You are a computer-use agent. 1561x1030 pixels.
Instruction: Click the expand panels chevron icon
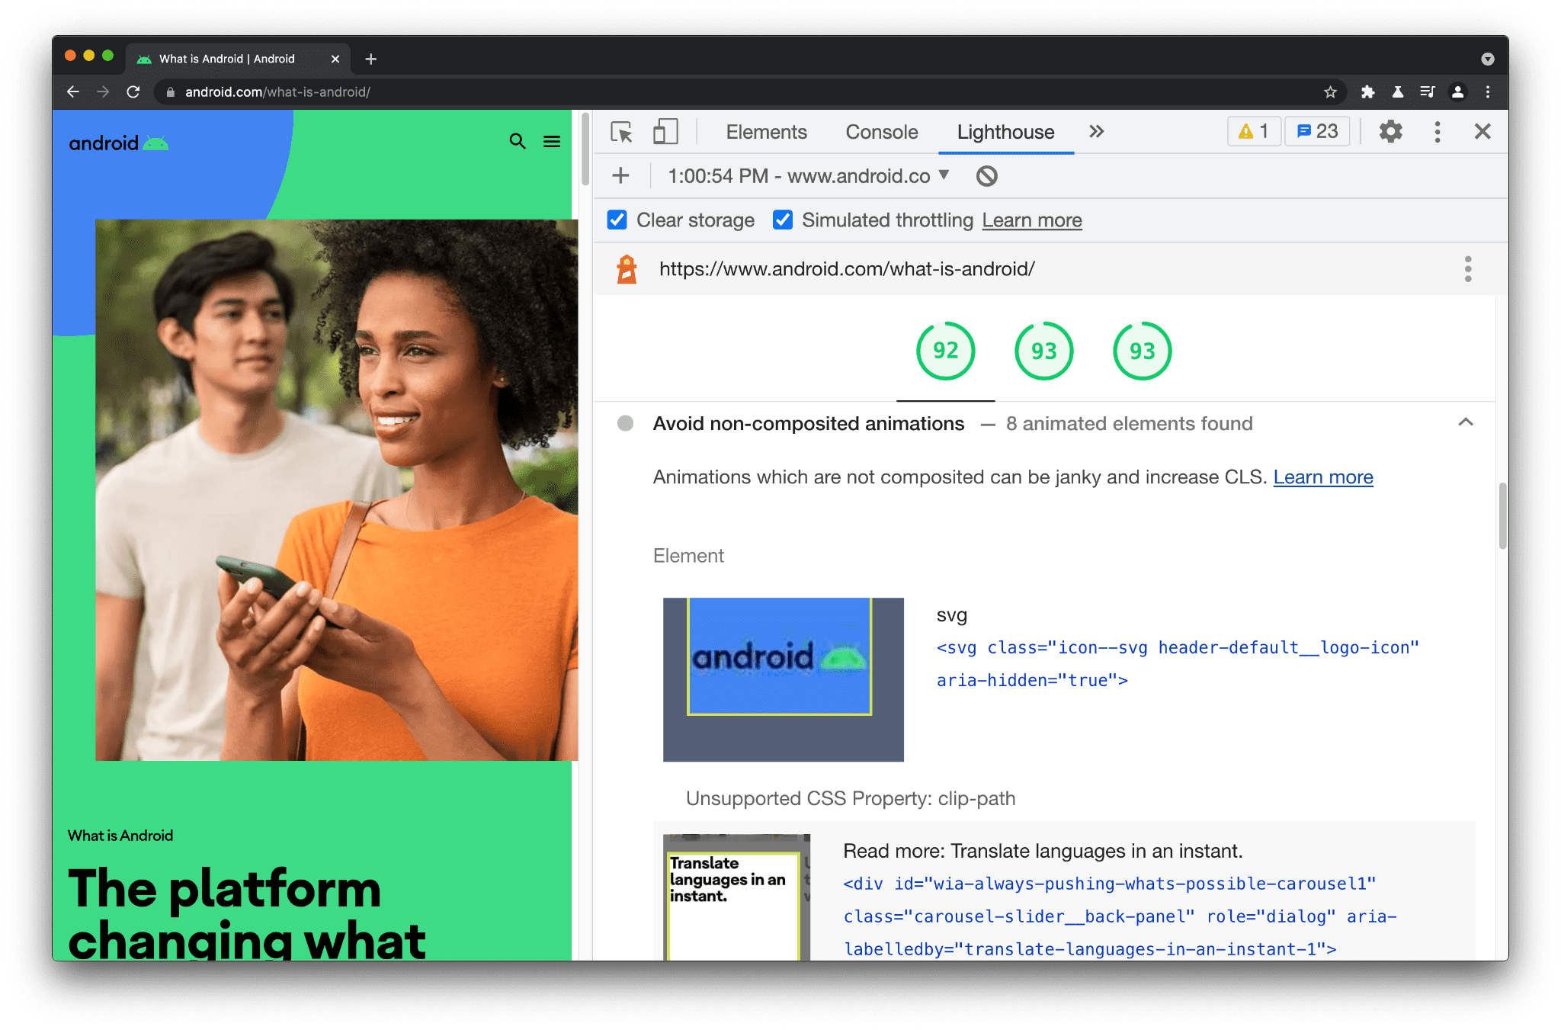[x=1097, y=132]
